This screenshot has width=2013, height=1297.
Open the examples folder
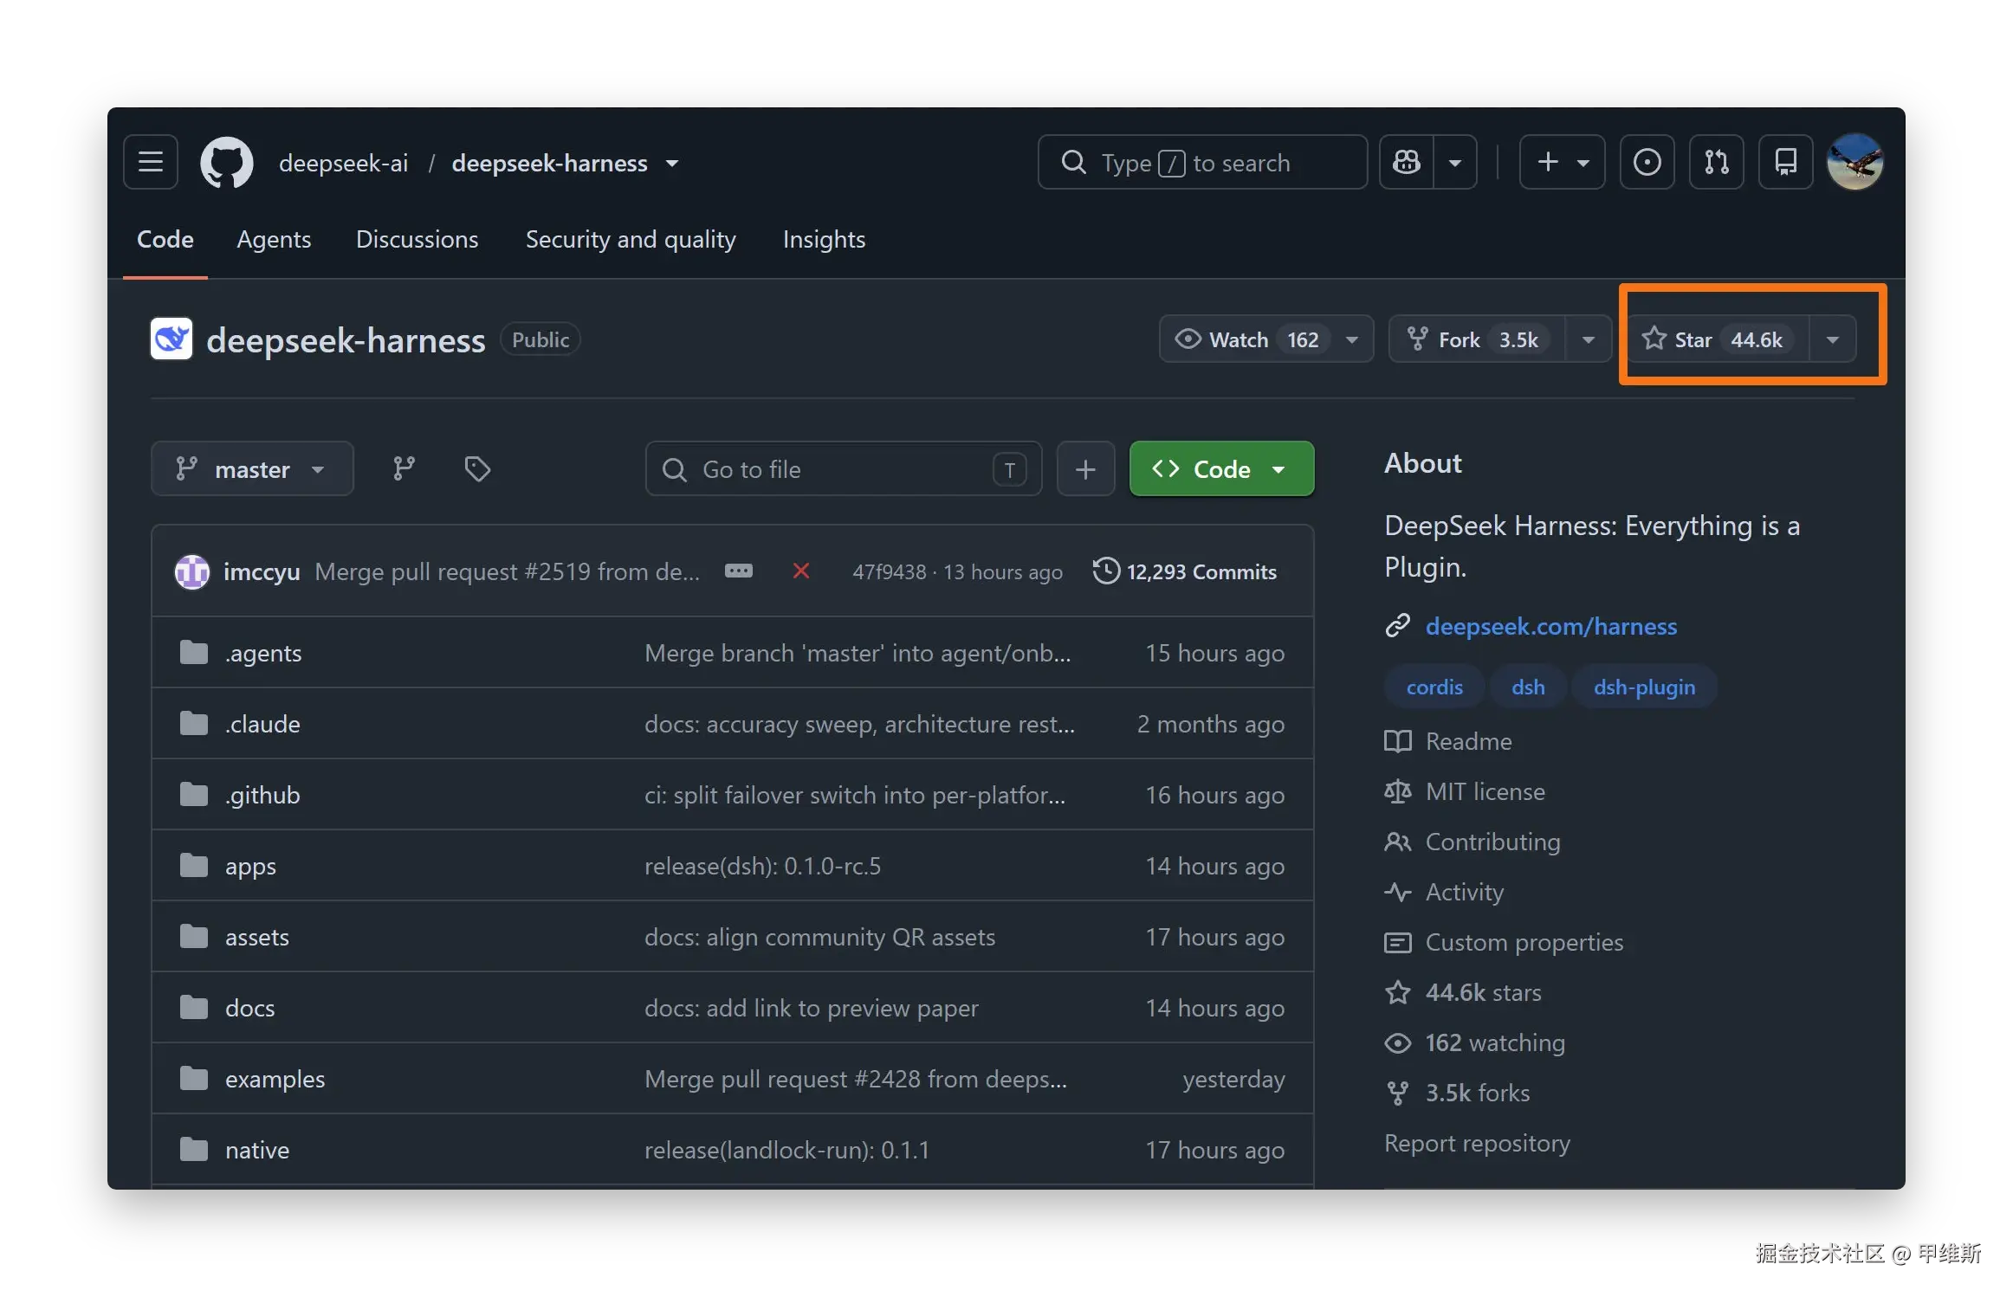coord(275,1079)
